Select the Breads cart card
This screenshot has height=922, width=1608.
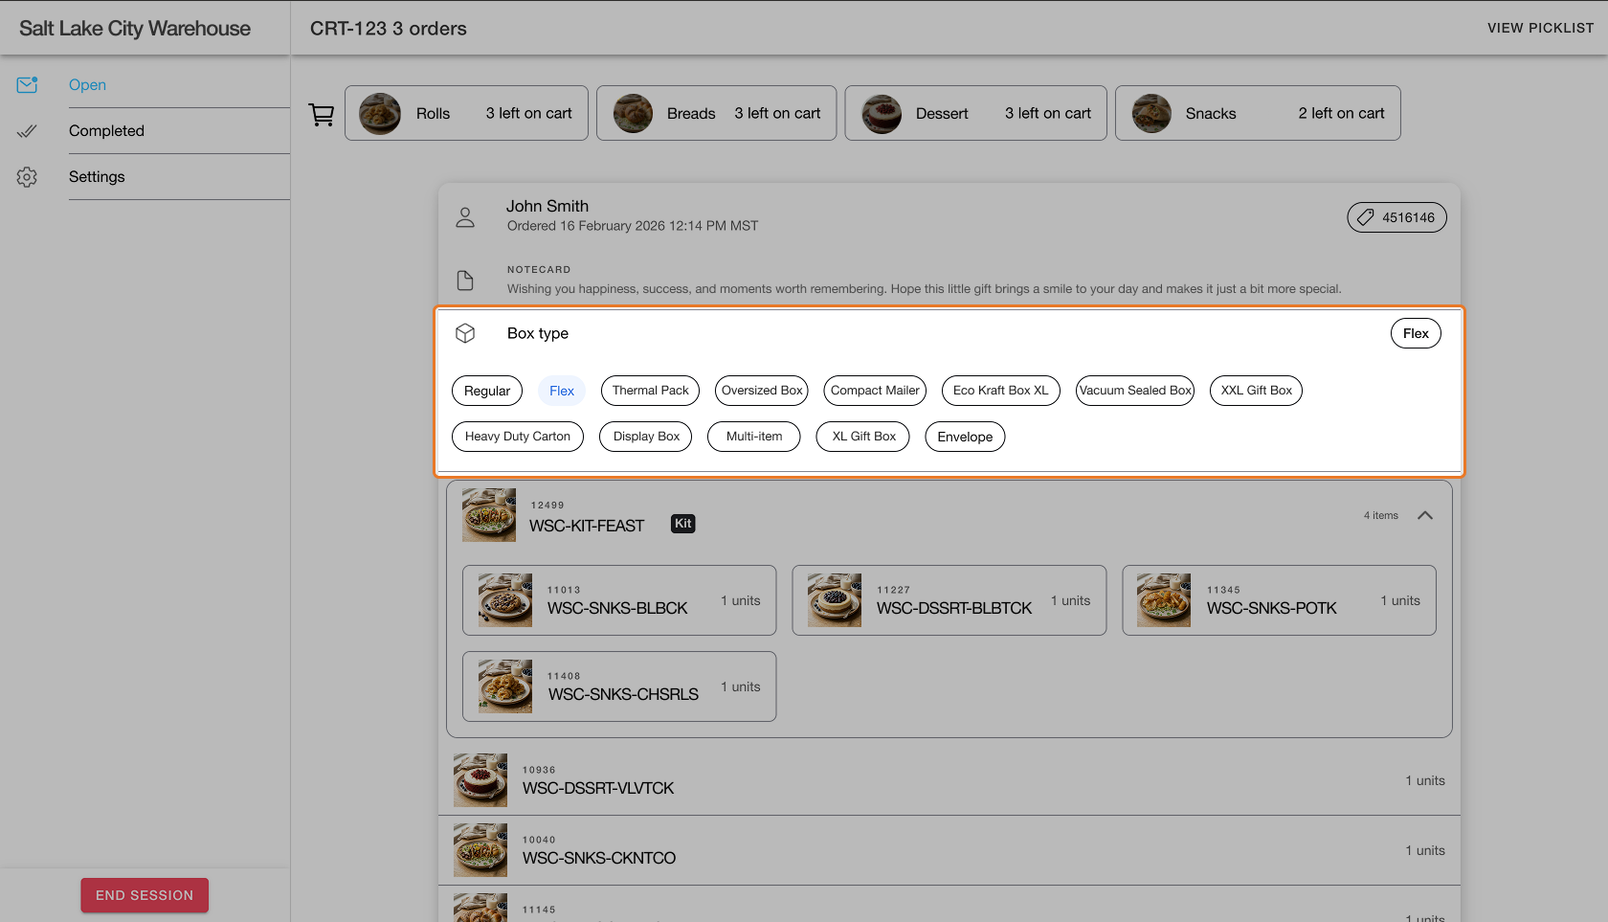click(x=716, y=113)
